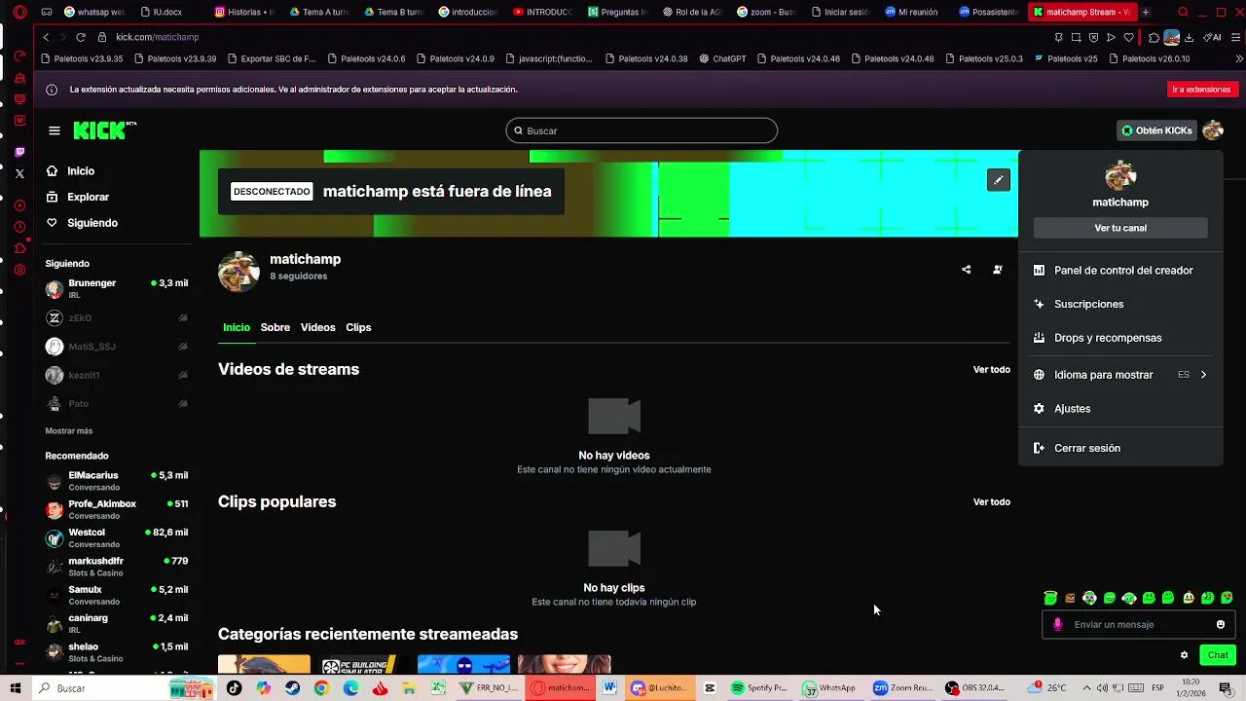
Task: Click the reload page browser icon
Action: pos(80,37)
